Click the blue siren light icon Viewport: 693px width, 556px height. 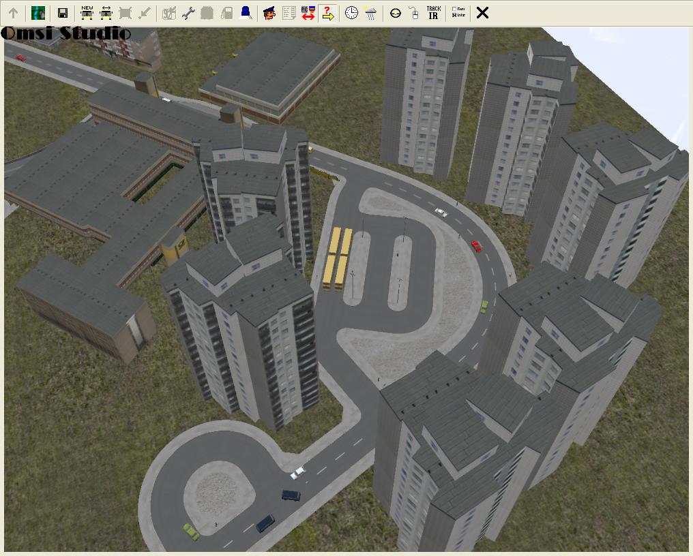[x=246, y=13]
